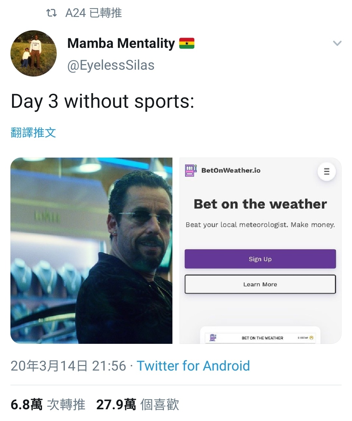Open the hamburger menu in BetOnWeather image
Image resolution: width=352 pixels, height=421 pixels.
327,171
